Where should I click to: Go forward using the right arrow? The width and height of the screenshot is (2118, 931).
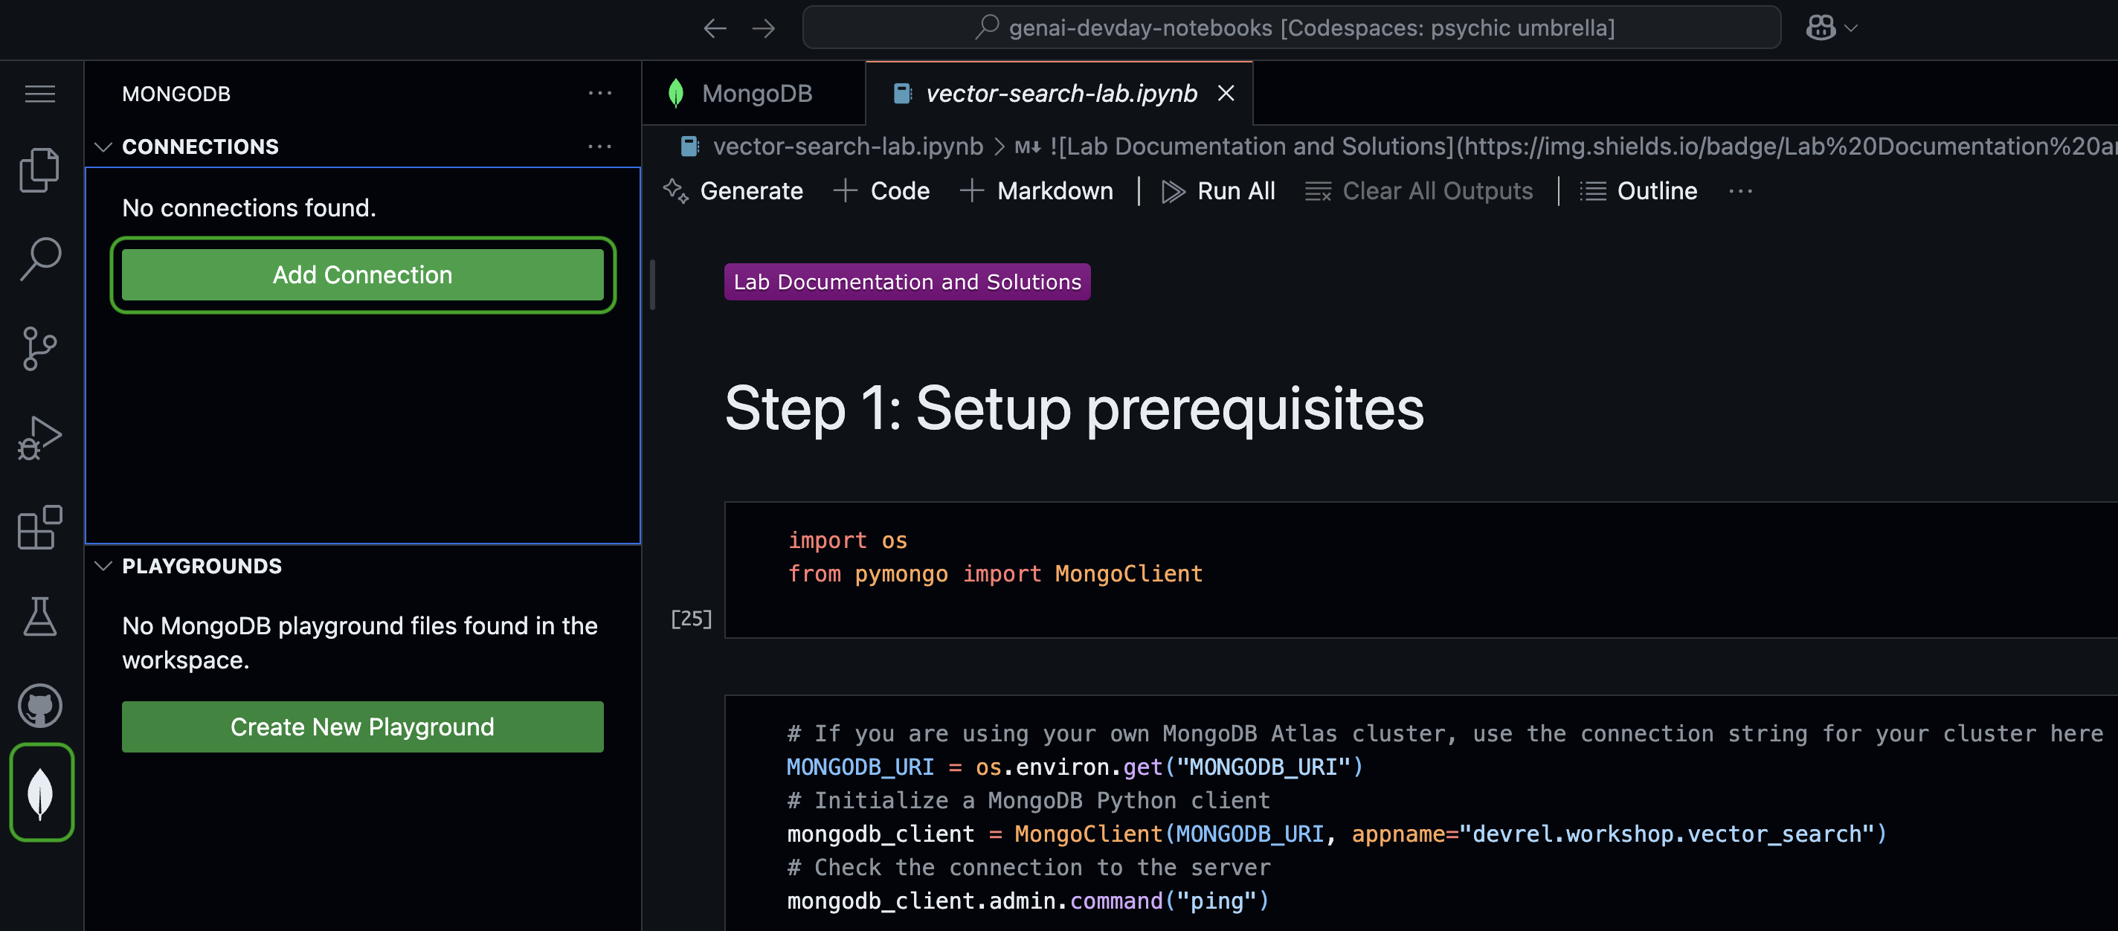point(764,28)
